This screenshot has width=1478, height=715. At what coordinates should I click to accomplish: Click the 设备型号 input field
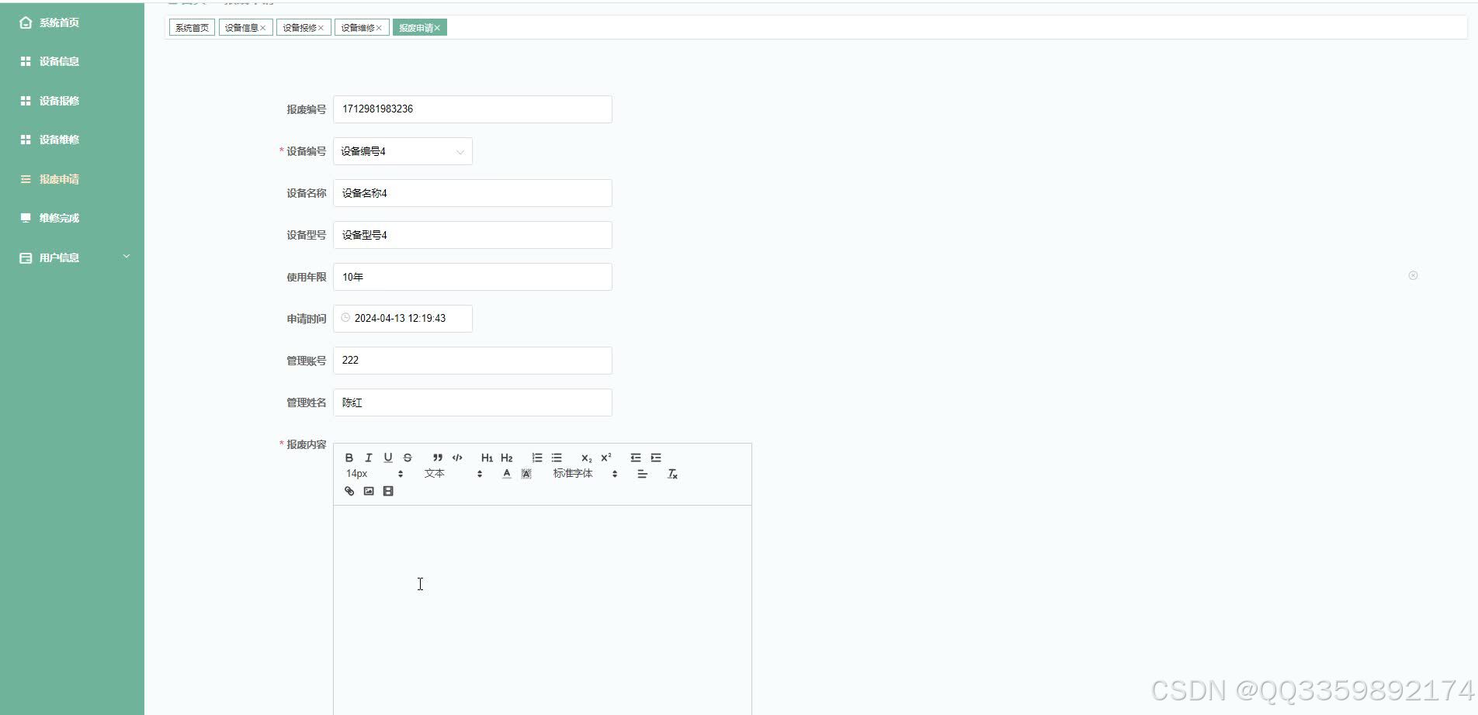(473, 235)
